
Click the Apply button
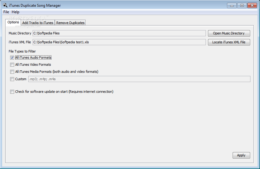pyautogui.click(x=241, y=155)
